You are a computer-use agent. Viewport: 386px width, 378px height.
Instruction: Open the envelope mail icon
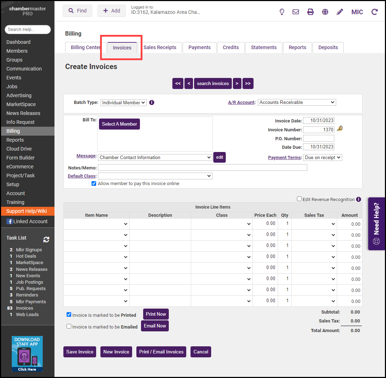(x=296, y=12)
